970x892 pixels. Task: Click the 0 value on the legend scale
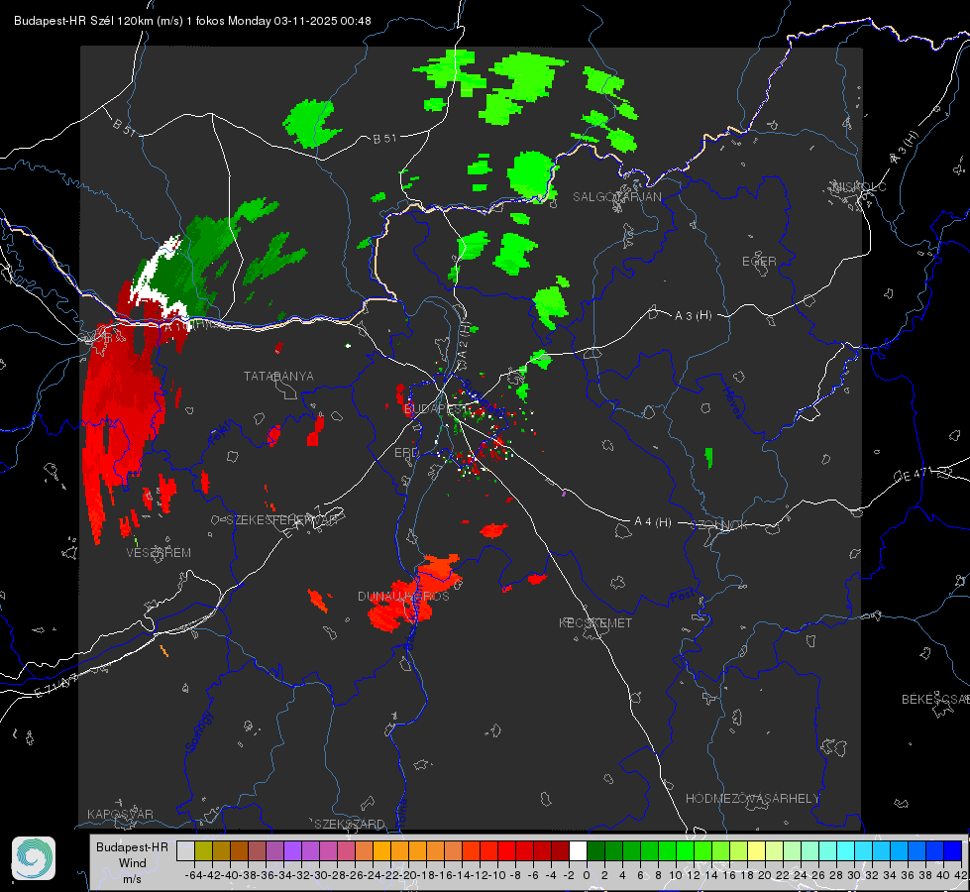[x=587, y=875]
